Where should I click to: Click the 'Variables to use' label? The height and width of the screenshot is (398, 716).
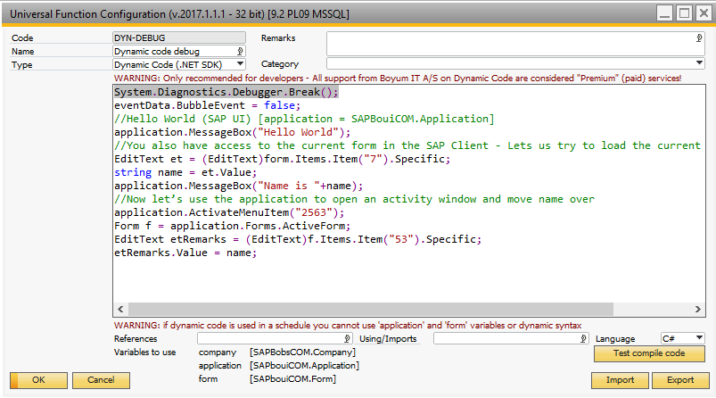pos(144,352)
